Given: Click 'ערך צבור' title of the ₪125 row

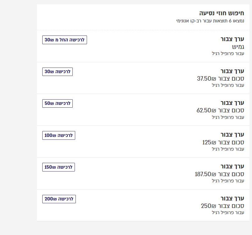Looking at the screenshot, I should click(x=232, y=134).
